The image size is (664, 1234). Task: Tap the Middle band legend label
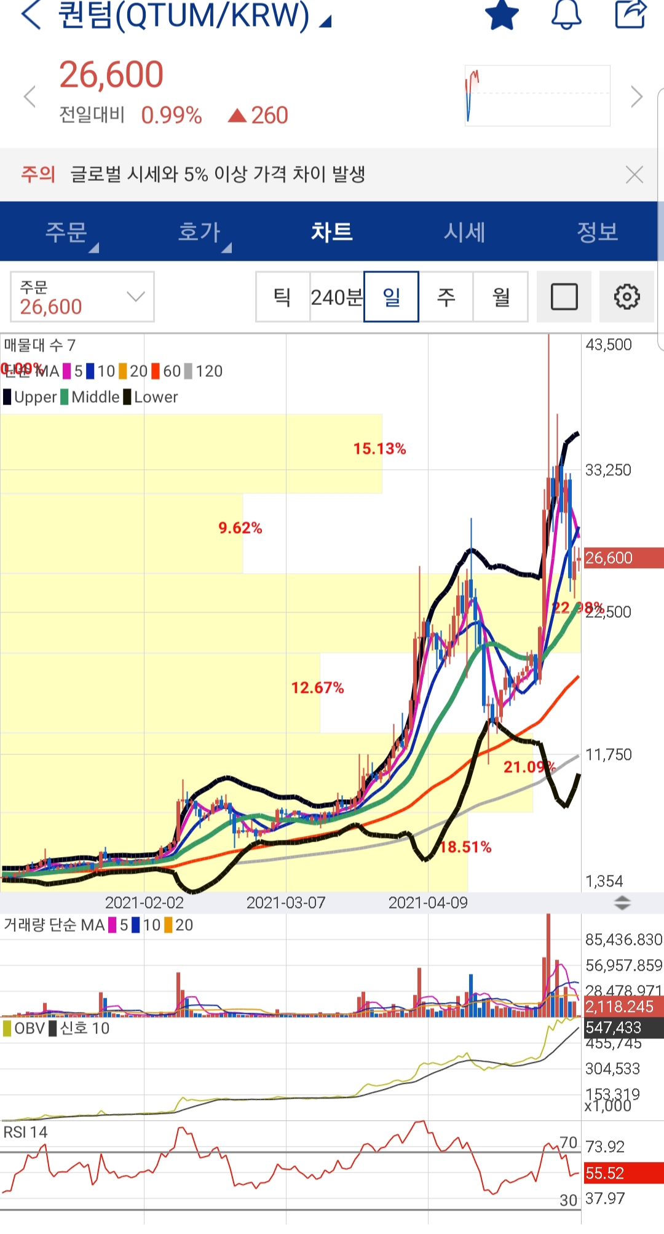point(90,397)
